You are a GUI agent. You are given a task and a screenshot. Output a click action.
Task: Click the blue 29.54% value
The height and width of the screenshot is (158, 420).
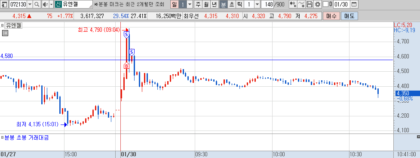[x=121, y=16]
